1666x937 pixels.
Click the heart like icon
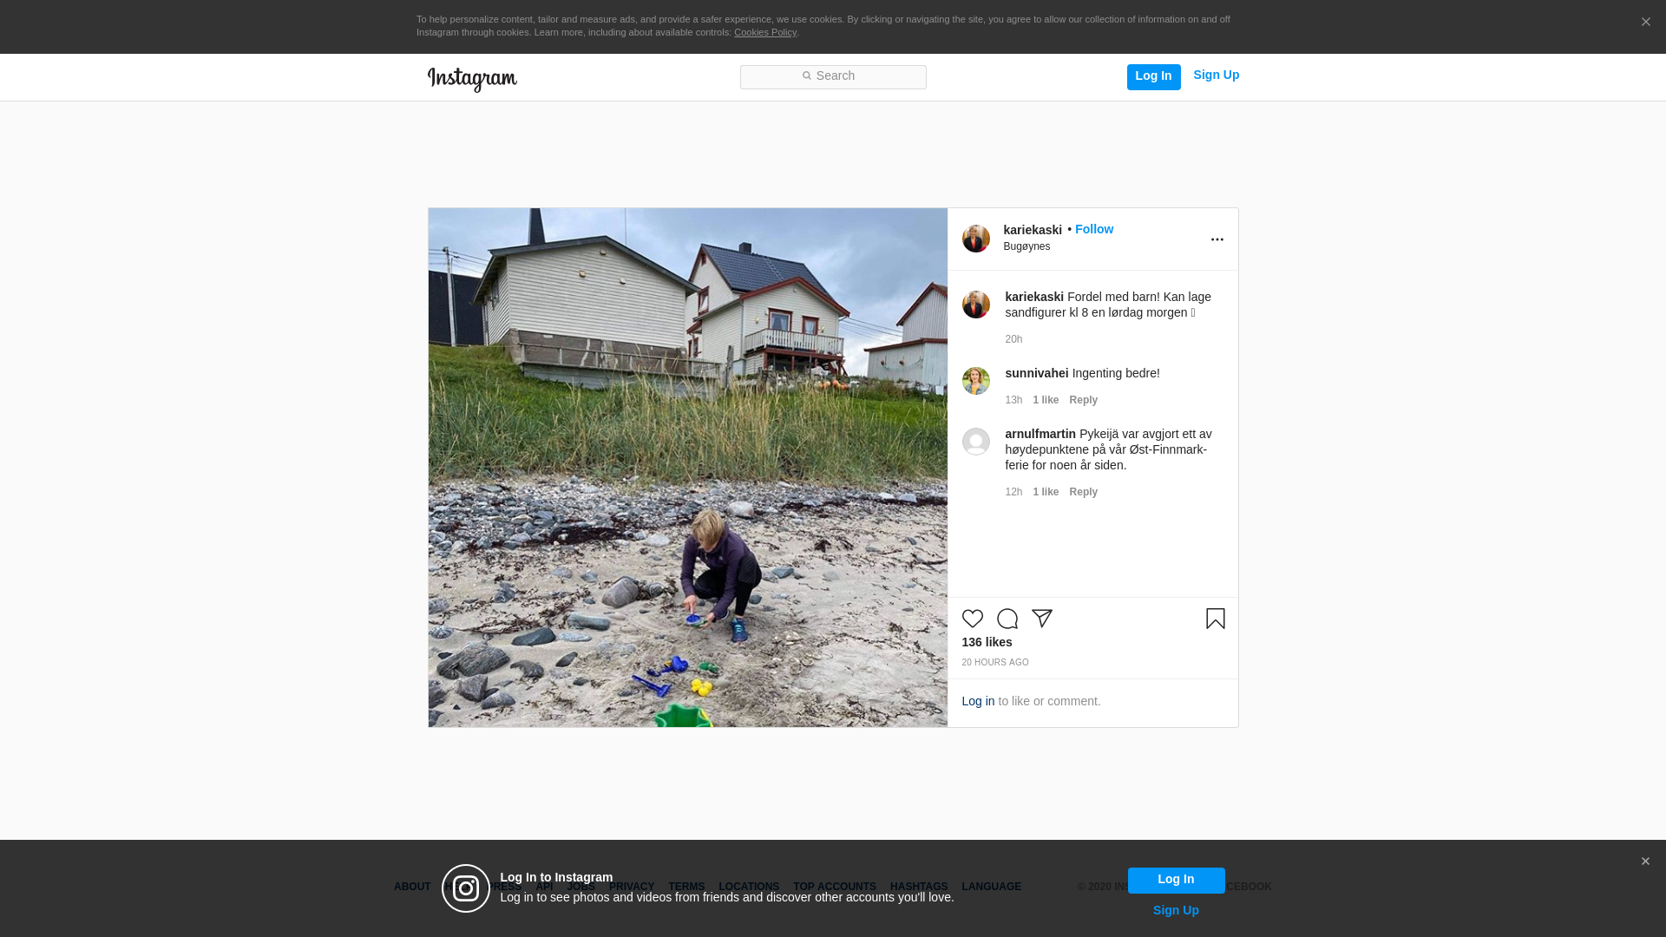(x=972, y=619)
